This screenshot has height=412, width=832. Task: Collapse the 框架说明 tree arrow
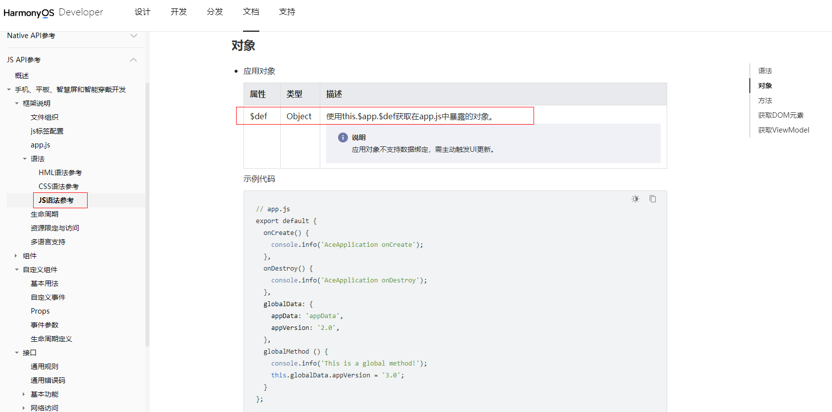pos(17,103)
